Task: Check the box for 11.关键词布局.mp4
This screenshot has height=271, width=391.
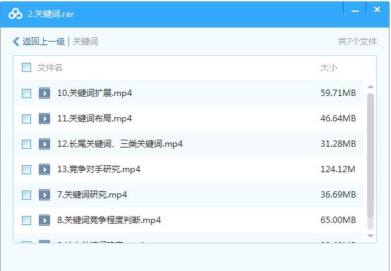Action: 26,119
